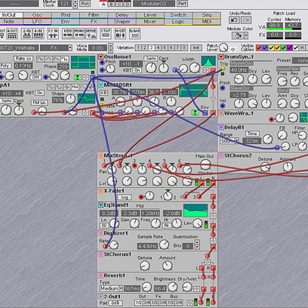
Task: Toggle ModADSR1 KB button
Action: [103, 92]
